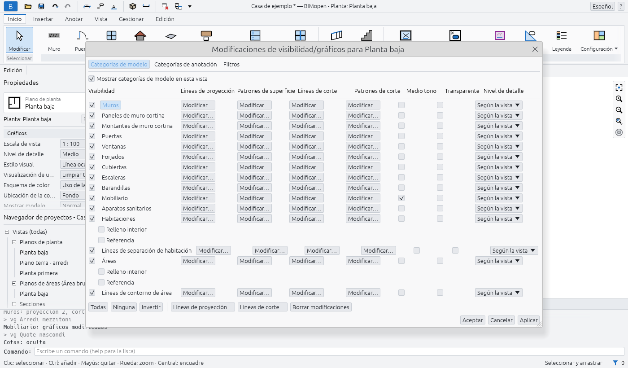
Task: Collapse the 'Planos de planta' tree node
Action: pyautogui.click(x=14, y=242)
